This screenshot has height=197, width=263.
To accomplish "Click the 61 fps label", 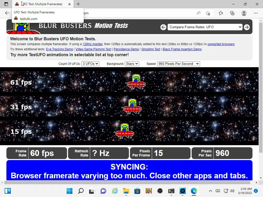I will click(21, 82).
